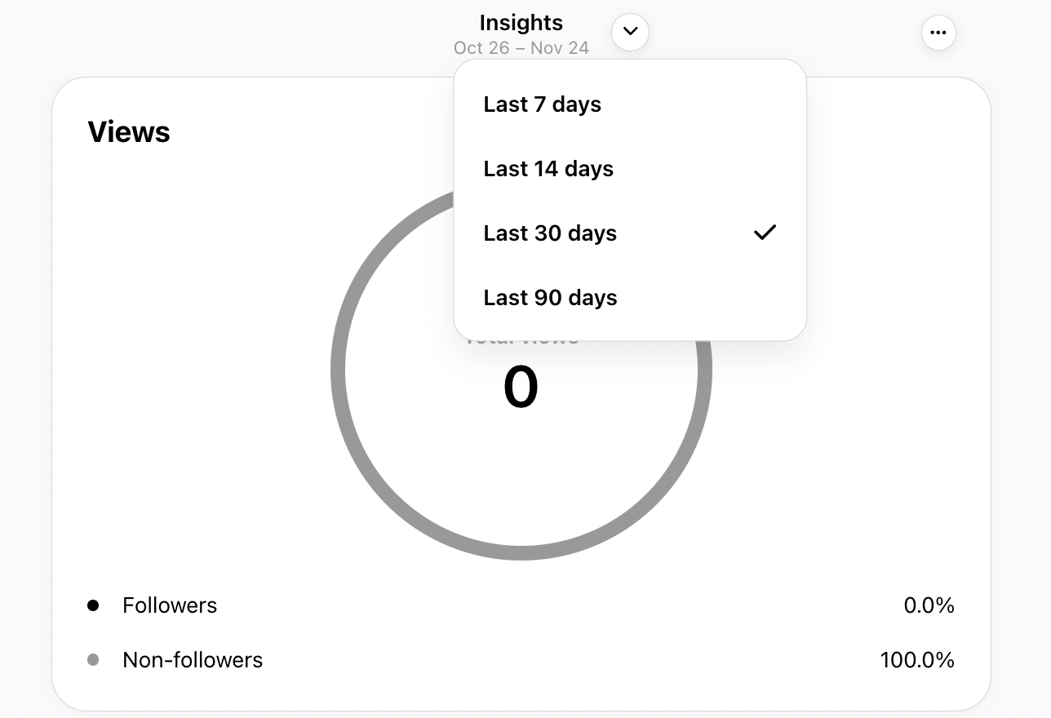
Task: Click the Insights heading
Action: point(521,22)
